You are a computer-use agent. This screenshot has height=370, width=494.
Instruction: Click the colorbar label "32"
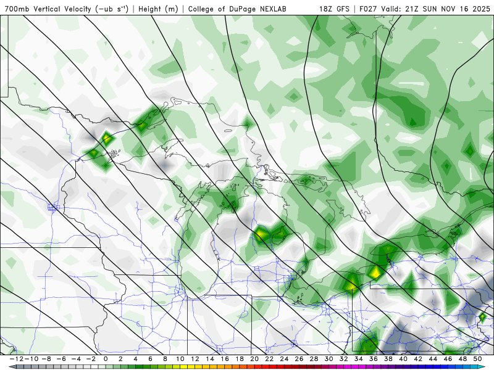coord(344,359)
